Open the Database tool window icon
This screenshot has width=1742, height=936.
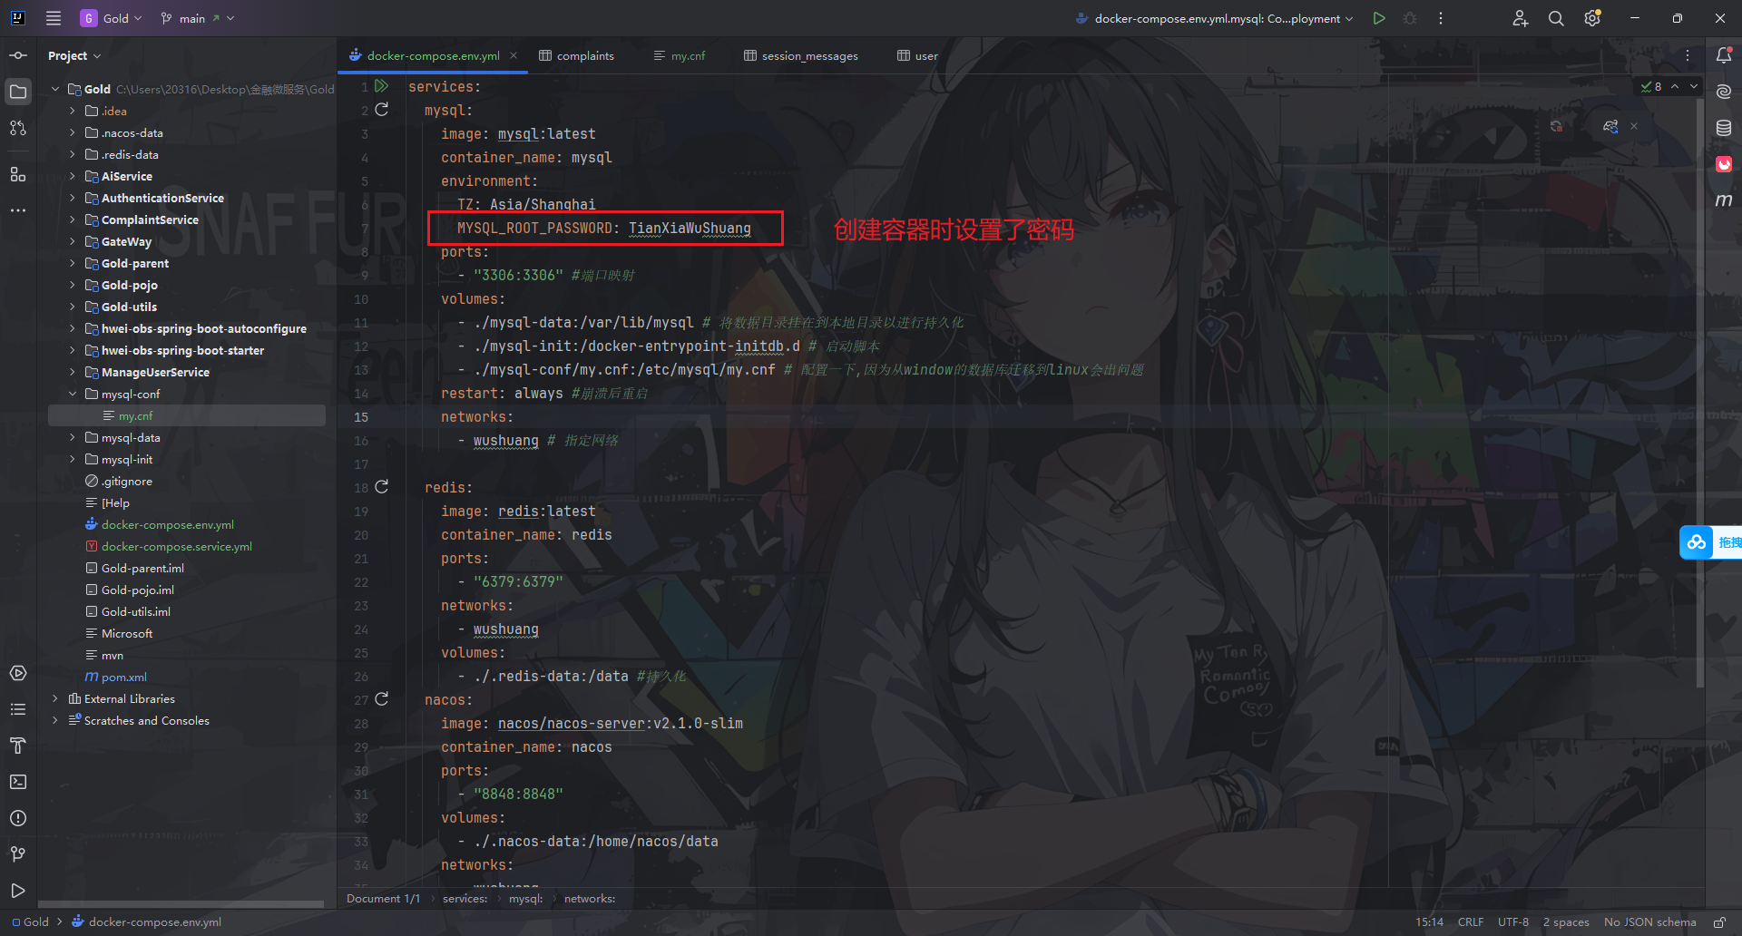pyautogui.click(x=1724, y=128)
